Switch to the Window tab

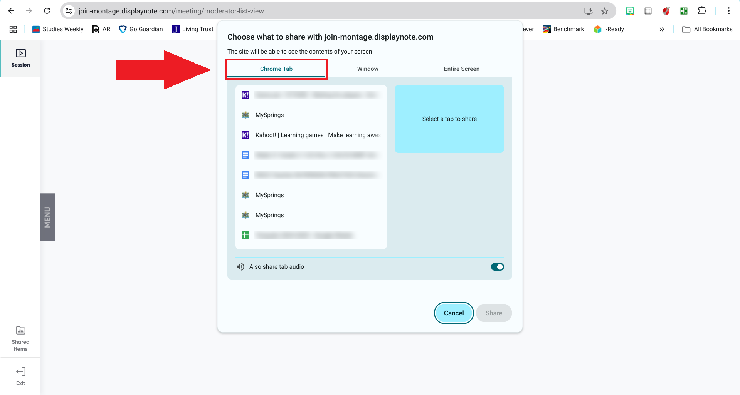pyautogui.click(x=367, y=69)
